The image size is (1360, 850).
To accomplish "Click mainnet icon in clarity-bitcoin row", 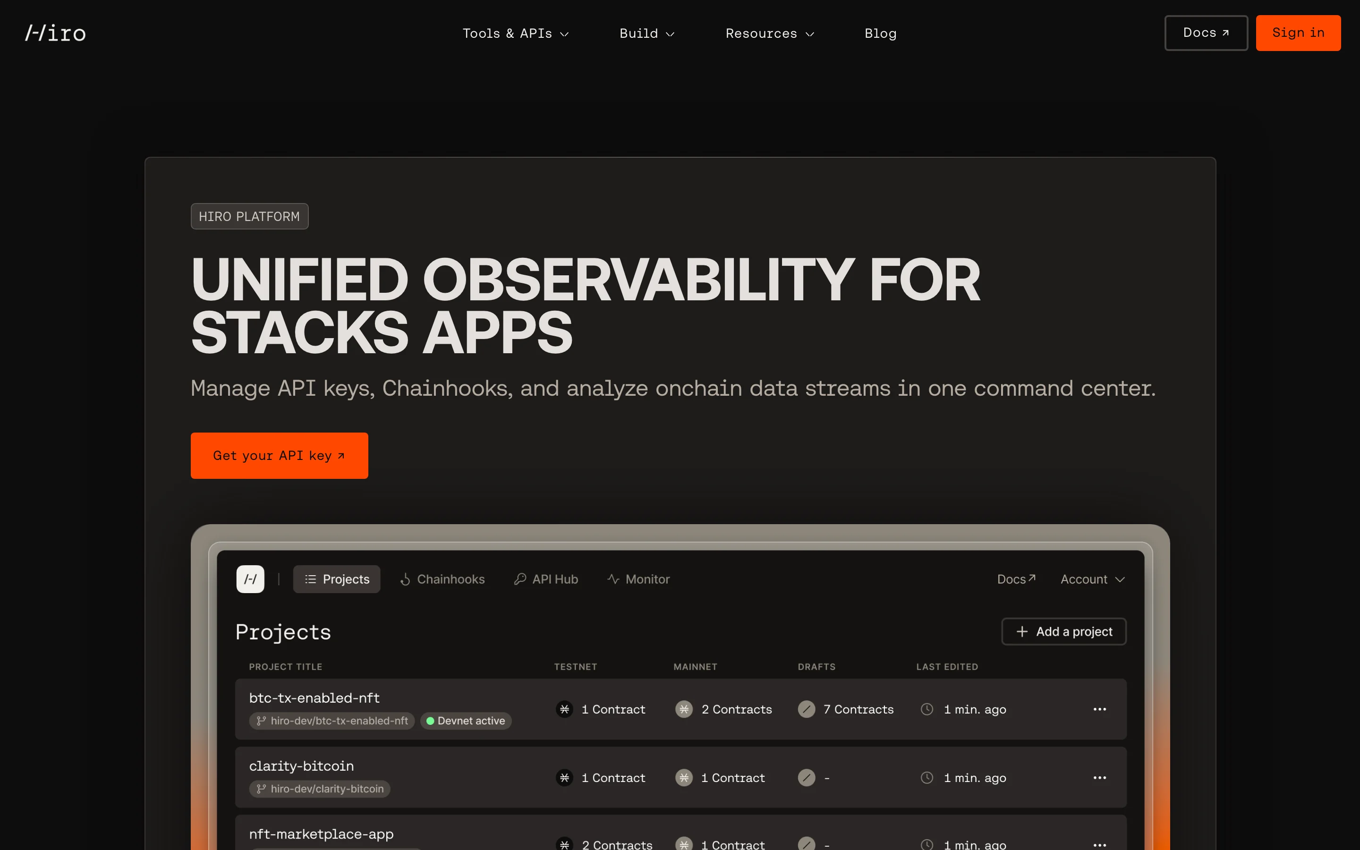I will tap(683, 778).
